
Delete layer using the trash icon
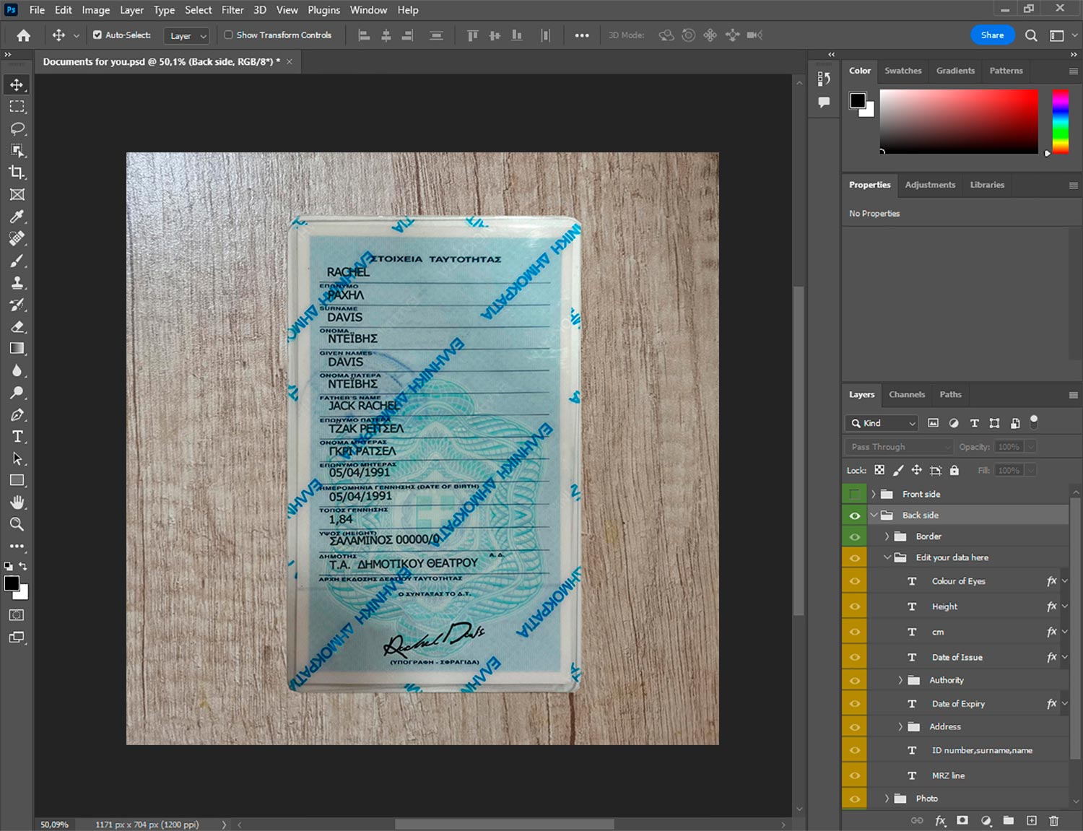pyautogui.click(x=1053, y=820)
